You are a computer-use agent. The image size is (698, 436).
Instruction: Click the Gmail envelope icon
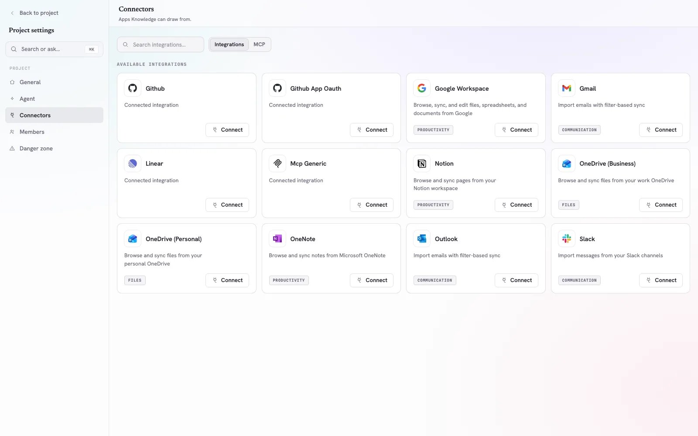click(567, 88)
